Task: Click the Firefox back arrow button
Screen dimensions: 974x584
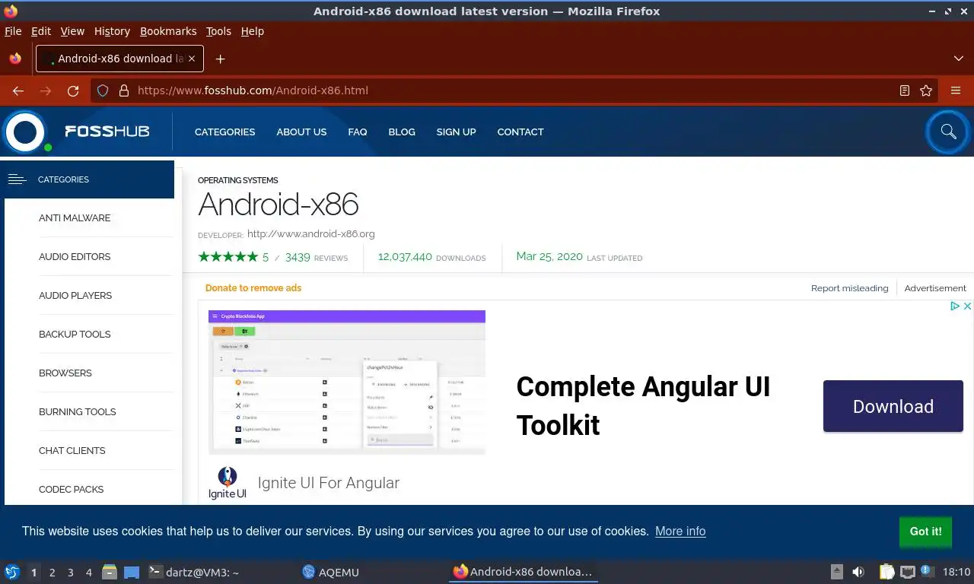Action: click(x=18, y=90)
